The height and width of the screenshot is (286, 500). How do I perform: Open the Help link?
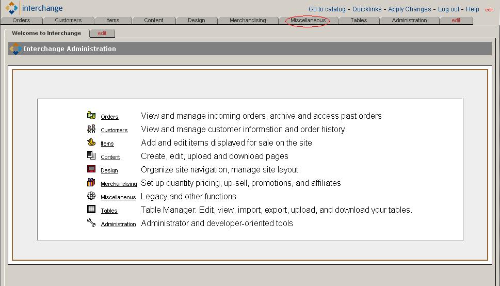(473, 9)
